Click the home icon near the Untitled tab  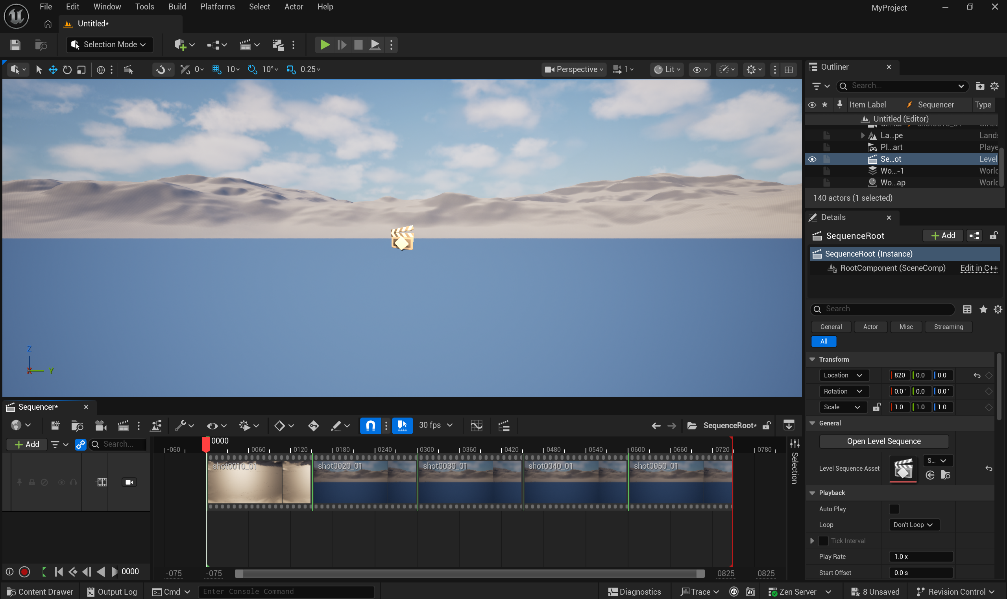(x=48, y=24)
